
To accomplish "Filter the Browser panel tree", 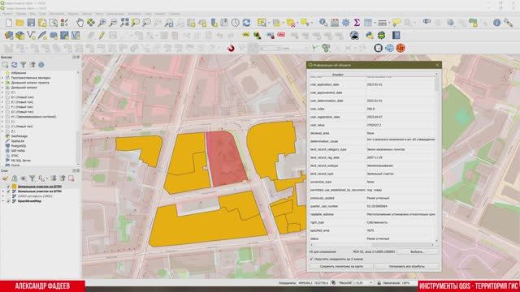I will pyautogui.click(x=24, y=65).
